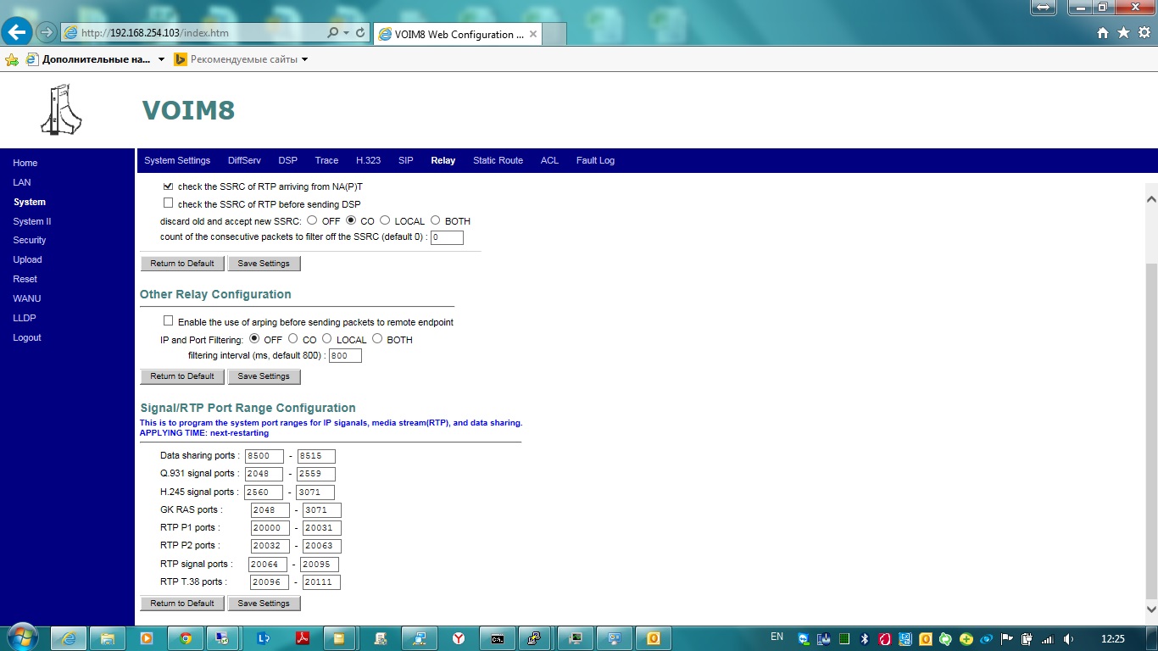This screenshot has height=651, width=1158.
Task: Click the browser back arrow button
Action: click(x=17, y=33)
